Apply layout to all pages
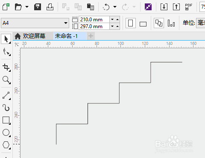 [x=159, y=23]
